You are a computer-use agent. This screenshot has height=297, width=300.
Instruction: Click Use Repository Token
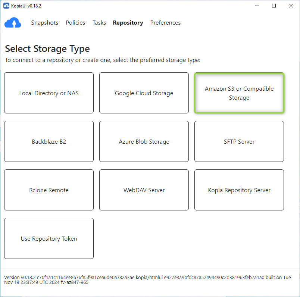coord(49,238)
